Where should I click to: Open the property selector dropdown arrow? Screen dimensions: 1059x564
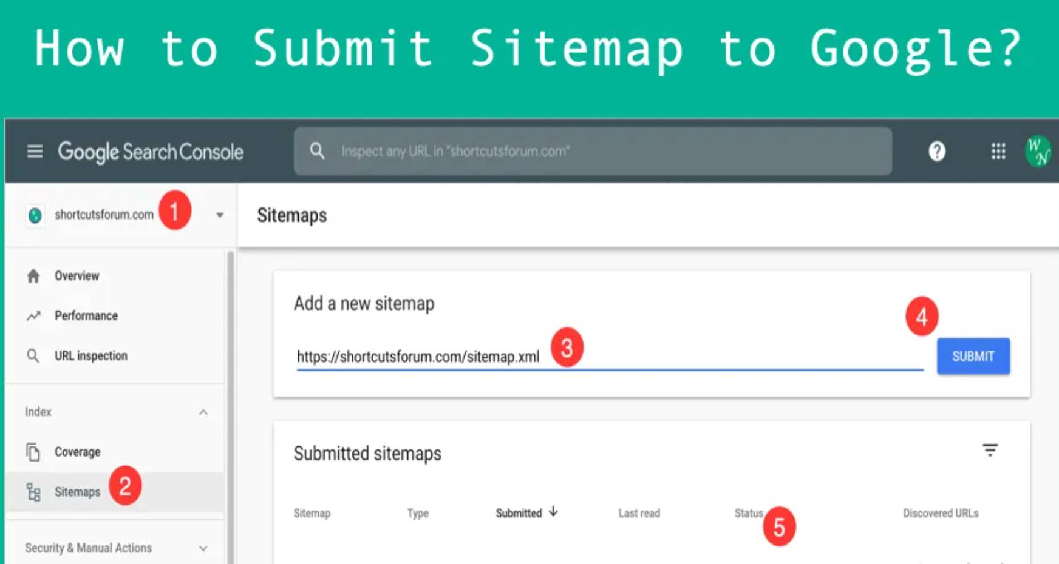220,215
